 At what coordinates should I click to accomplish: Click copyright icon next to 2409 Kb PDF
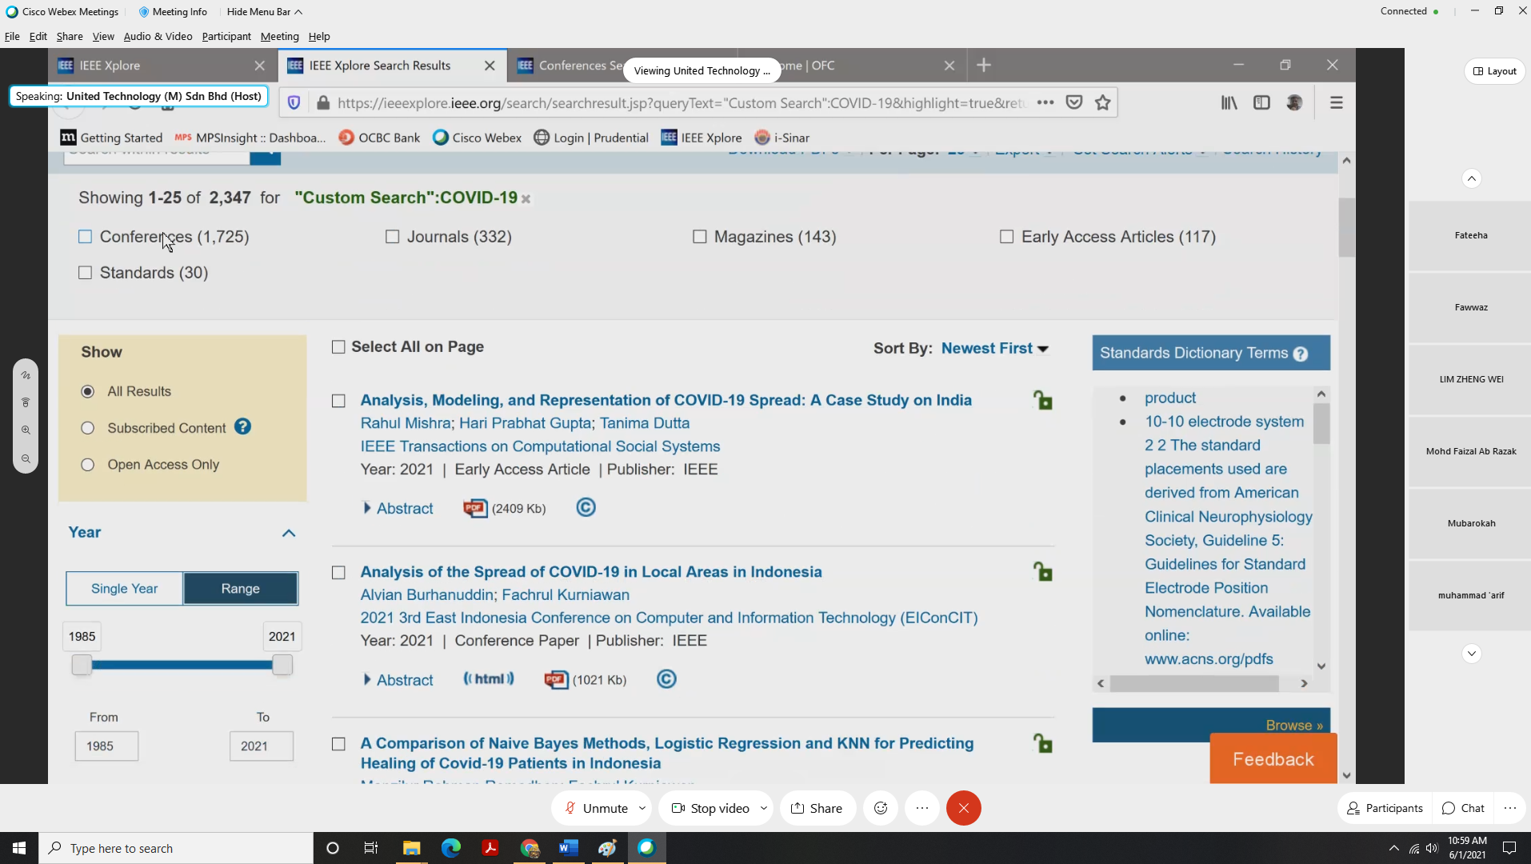586,507
